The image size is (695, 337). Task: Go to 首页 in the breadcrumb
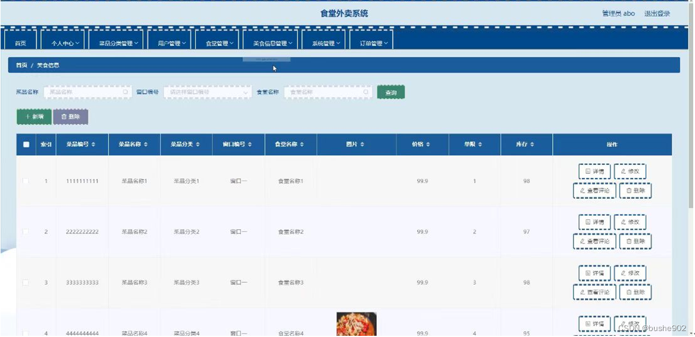21,65
